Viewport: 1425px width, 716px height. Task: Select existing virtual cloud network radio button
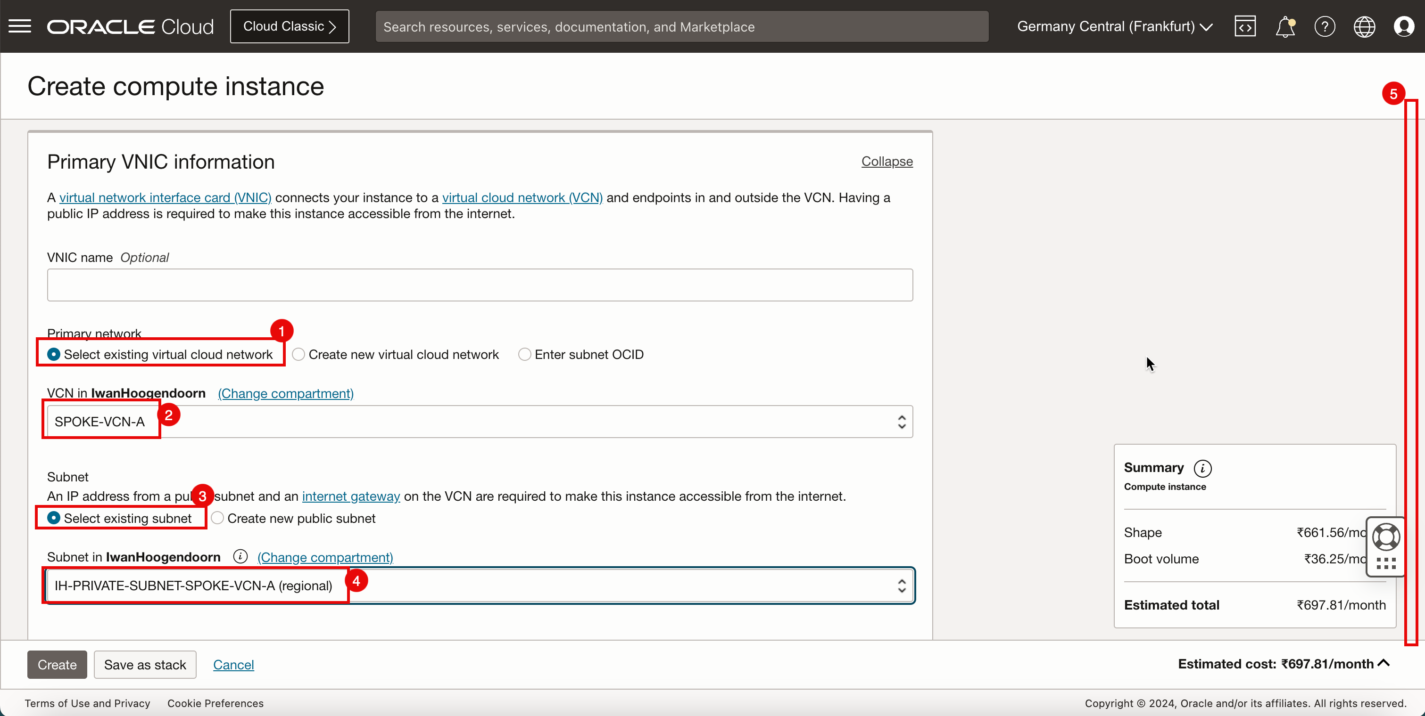pyautogui.click(x=52, y=354)
